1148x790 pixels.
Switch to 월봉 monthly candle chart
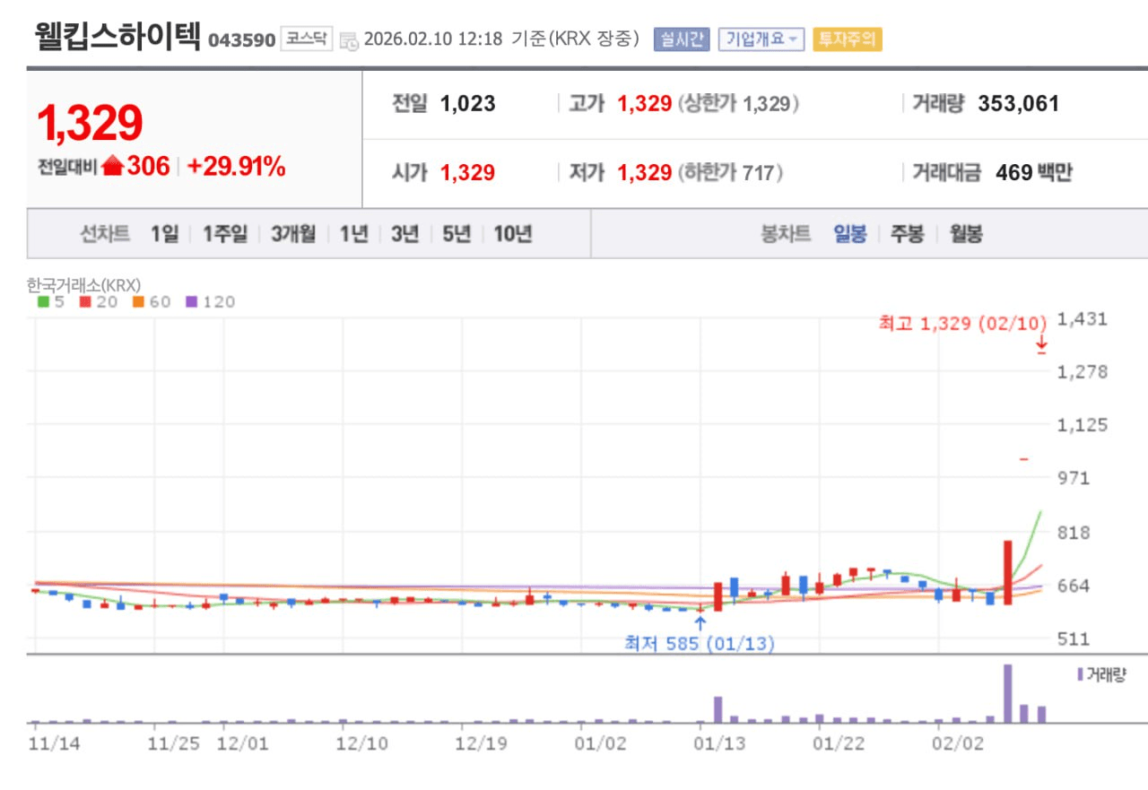click(965, 234)
